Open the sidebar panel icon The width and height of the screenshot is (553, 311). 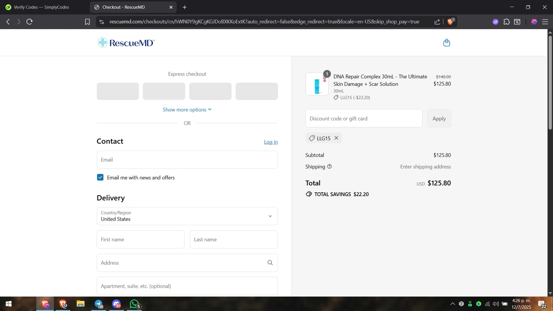[517, 22]
